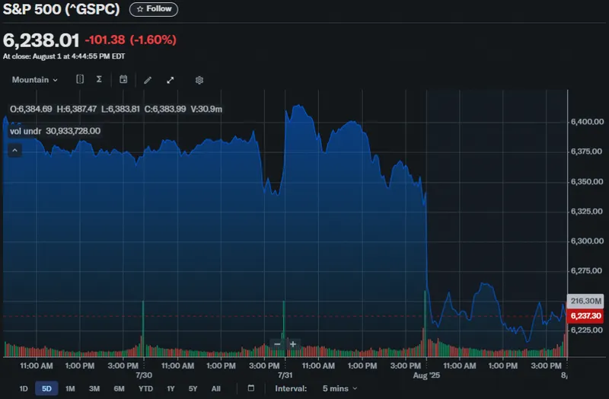Open the 5 mins interval dropdown
Screen dimensions: 609x399
tap(340, 388)
